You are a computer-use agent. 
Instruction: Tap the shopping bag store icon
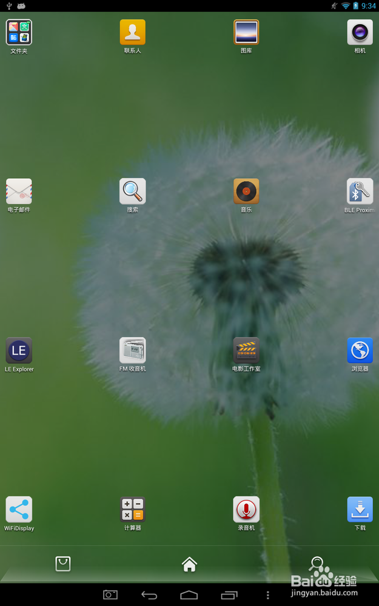62,564
